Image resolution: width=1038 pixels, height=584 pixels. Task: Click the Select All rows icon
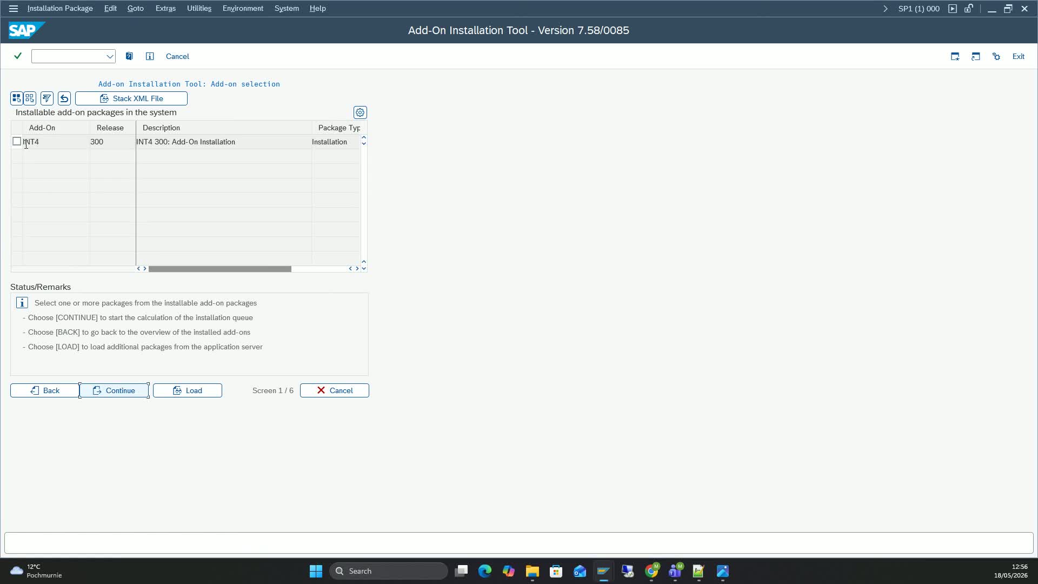pos(17,98)
